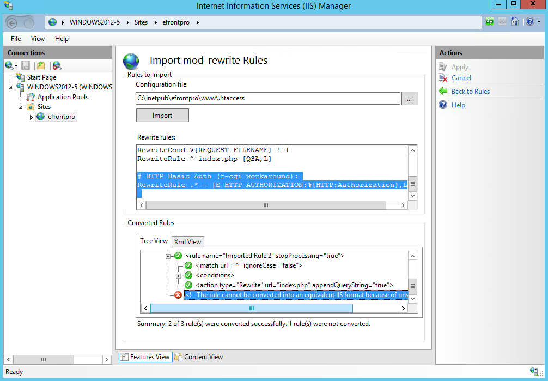This screenshot has width=548, height=381.
Task: Switch to the Xml View tab
Action: [188, 242]
